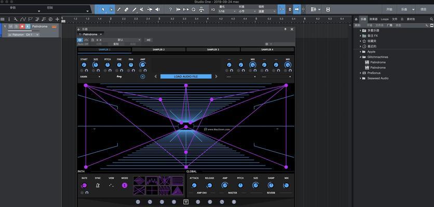Screen dimensions: 434x207
Task: Toggle monitor button on Palindrome track
Action: pos(28,26)
